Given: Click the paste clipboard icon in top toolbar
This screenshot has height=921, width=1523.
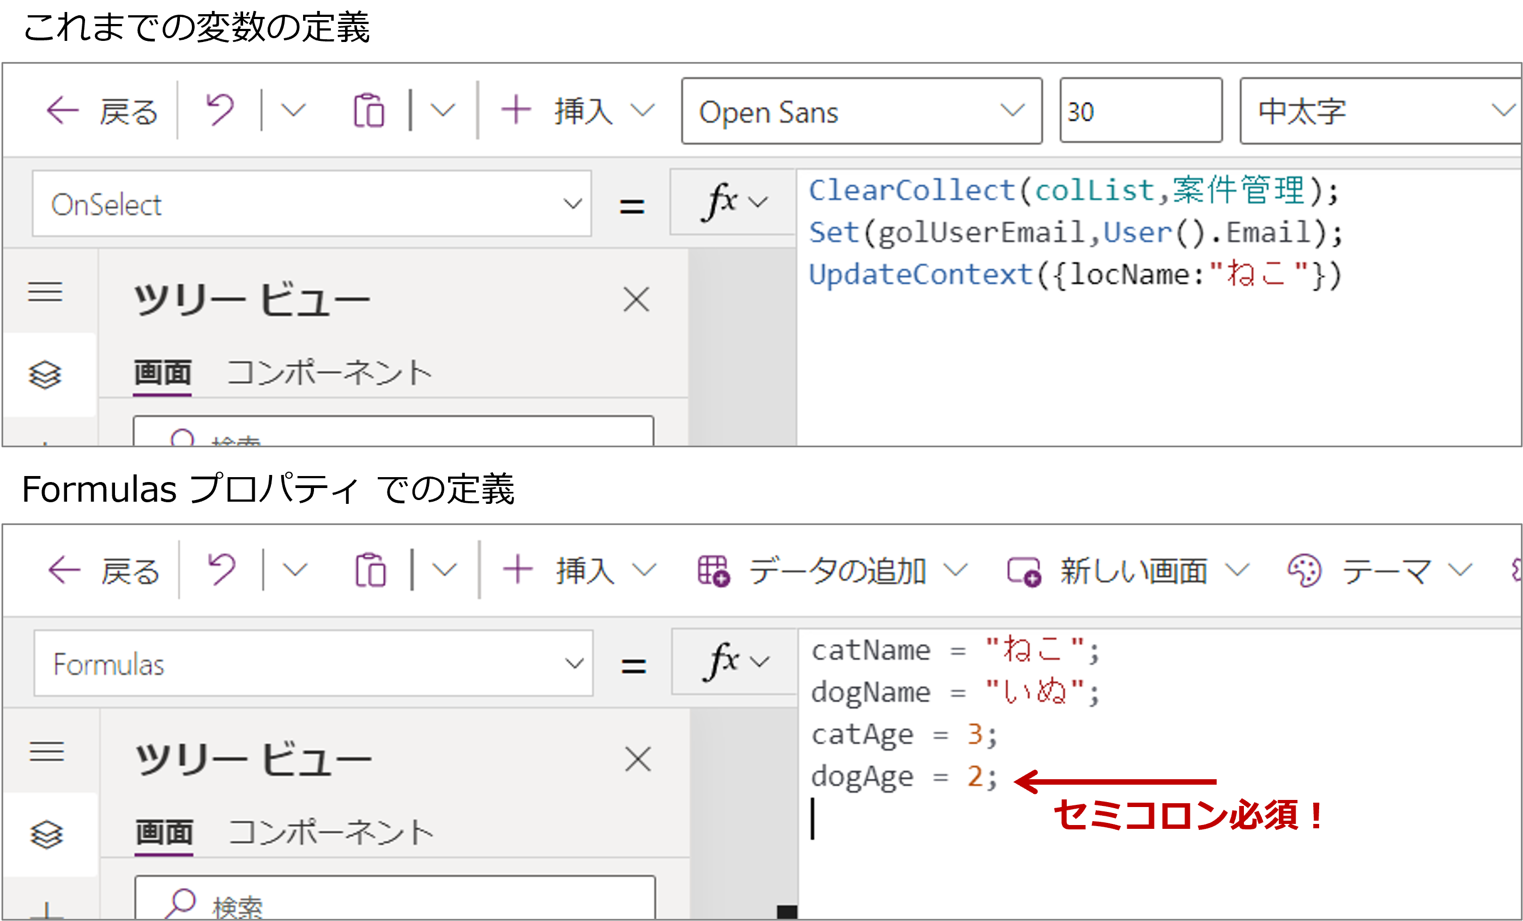Looking at the screenshot, I should pyautogui.click(x=369, y=111).
